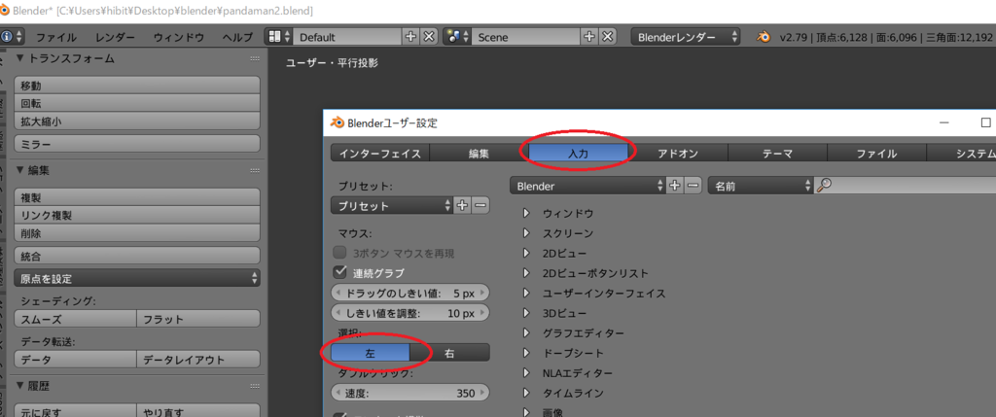996x417 pixels.
Task: Open the screen layout browser icon next to Default
Action: (x=279, y=37)
